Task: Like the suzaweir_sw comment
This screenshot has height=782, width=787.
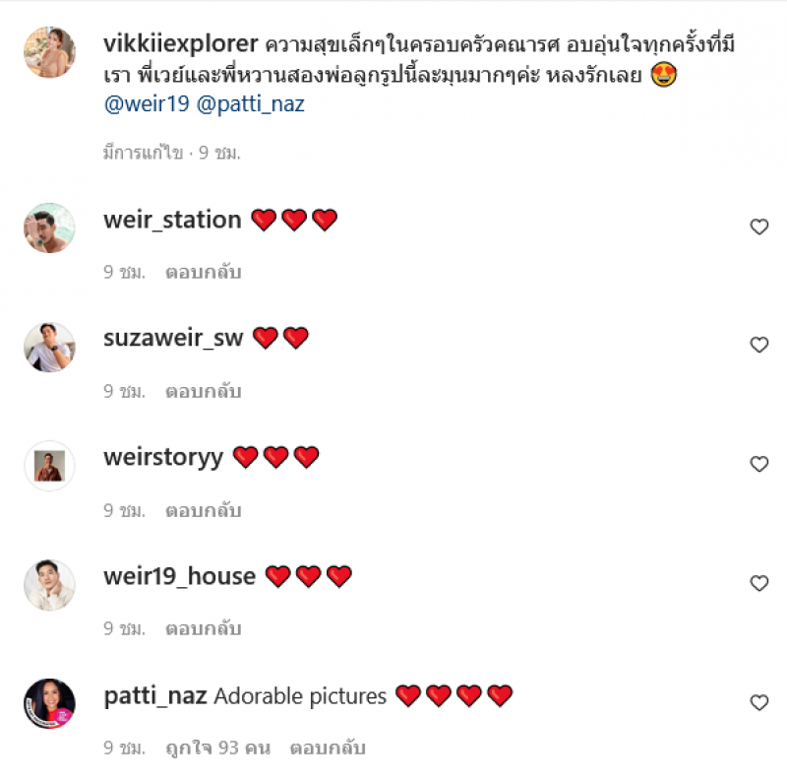Action: click(x=758, y=345)
